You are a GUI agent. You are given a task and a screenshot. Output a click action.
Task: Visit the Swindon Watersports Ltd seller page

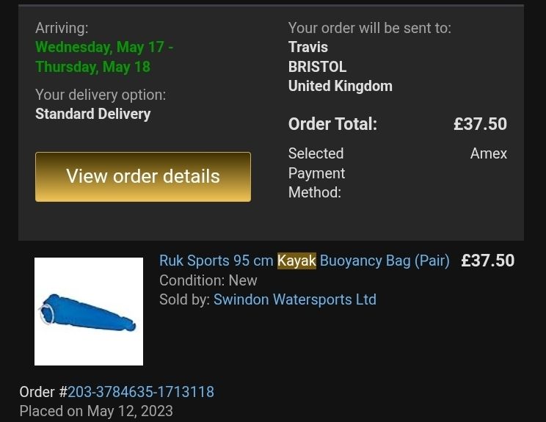coord(294,299)
